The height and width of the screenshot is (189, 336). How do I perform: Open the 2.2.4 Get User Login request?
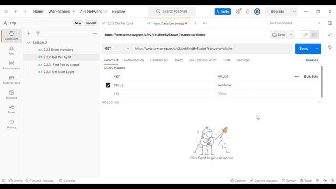(61, 72)
